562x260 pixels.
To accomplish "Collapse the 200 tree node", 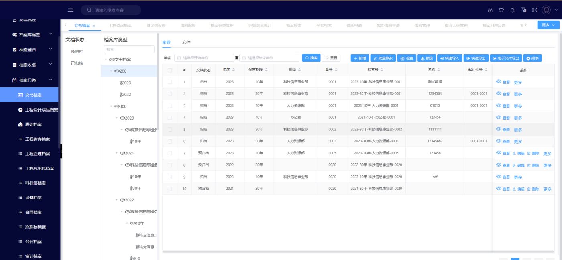I will coord(111,71).
